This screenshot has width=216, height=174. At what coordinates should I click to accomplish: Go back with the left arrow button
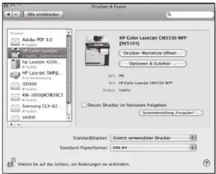[8, 14]
